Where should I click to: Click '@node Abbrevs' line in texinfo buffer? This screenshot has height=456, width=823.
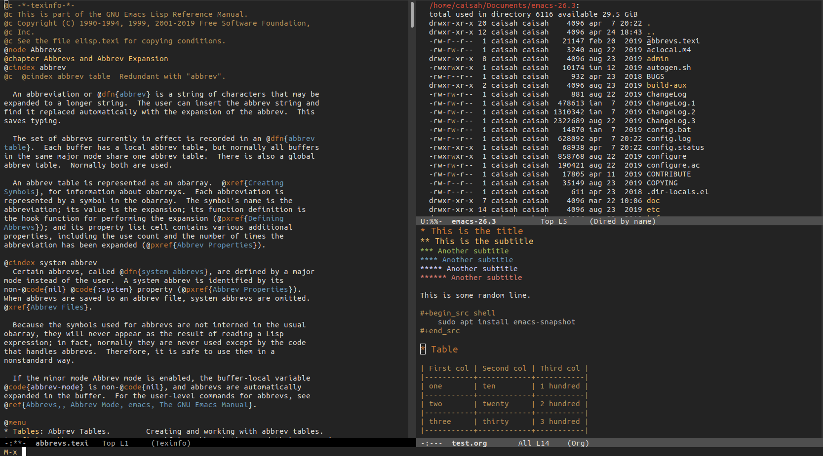(x=33, y=50)
